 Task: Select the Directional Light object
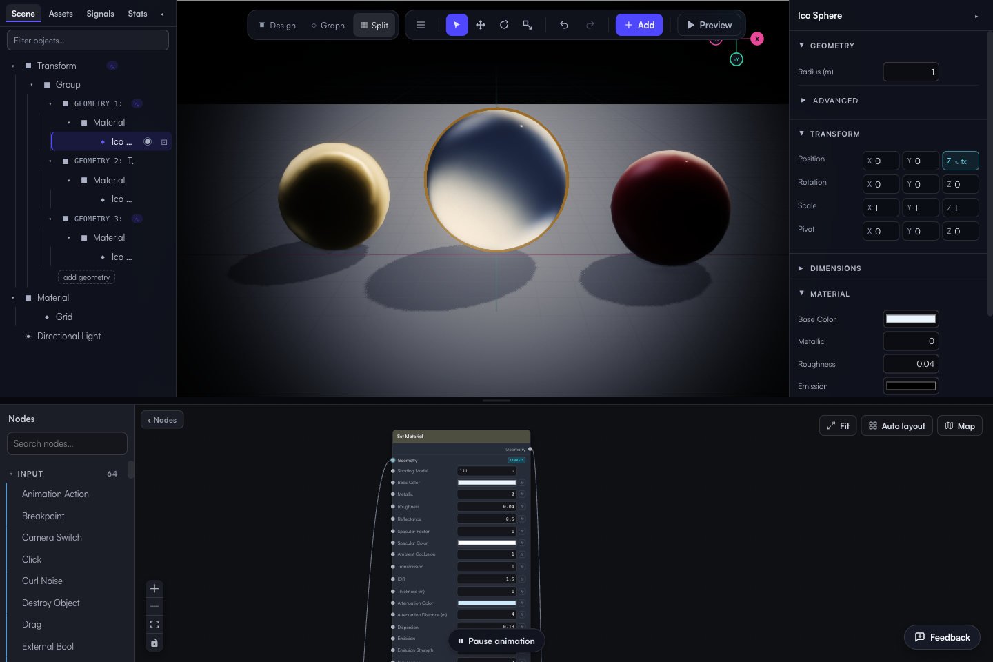pos(69,337)
